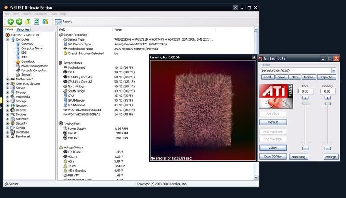Expand the Motherboard tree node
Image resolution: width=346 pixels, height=198 pixels.
tap(8, 79)
